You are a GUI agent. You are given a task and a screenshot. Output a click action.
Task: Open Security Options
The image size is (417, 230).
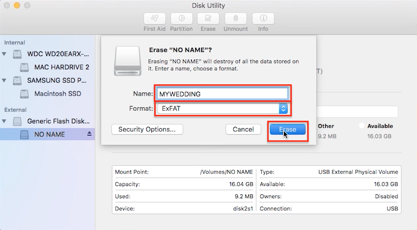click(x=147, y=129)
